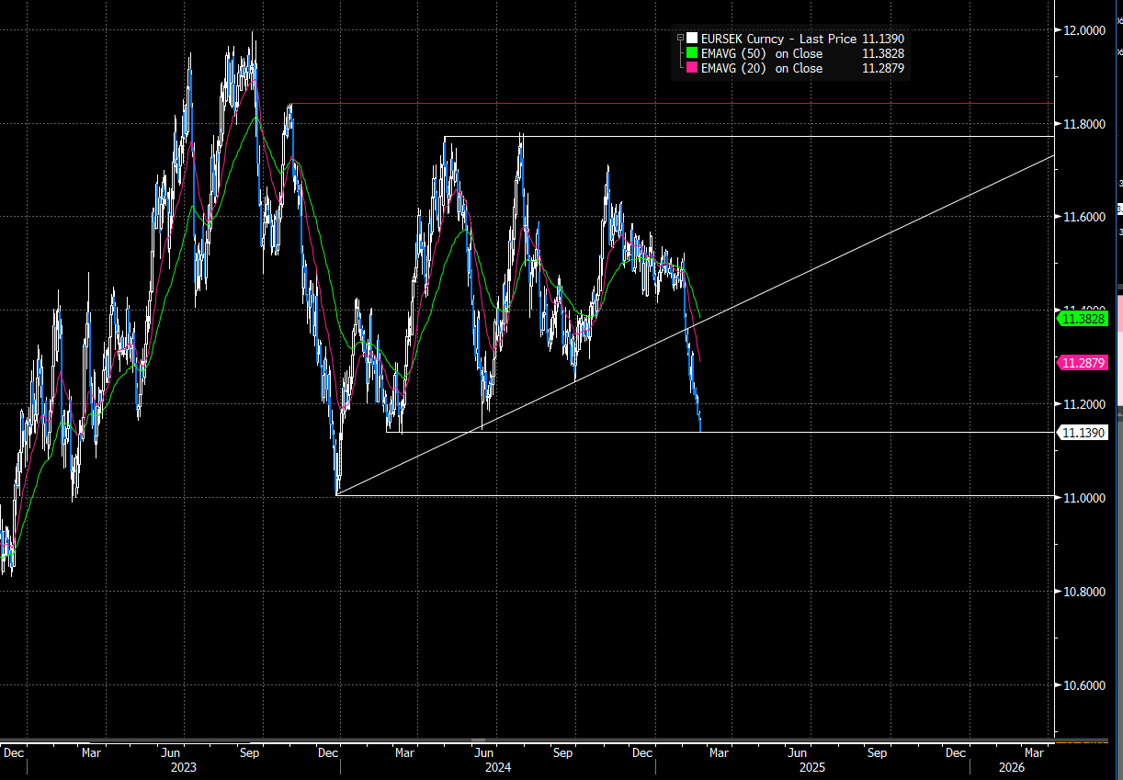Select the red horizontal resistance line
The height and width of the screenshot is (780, 1123).
point(643,104)
